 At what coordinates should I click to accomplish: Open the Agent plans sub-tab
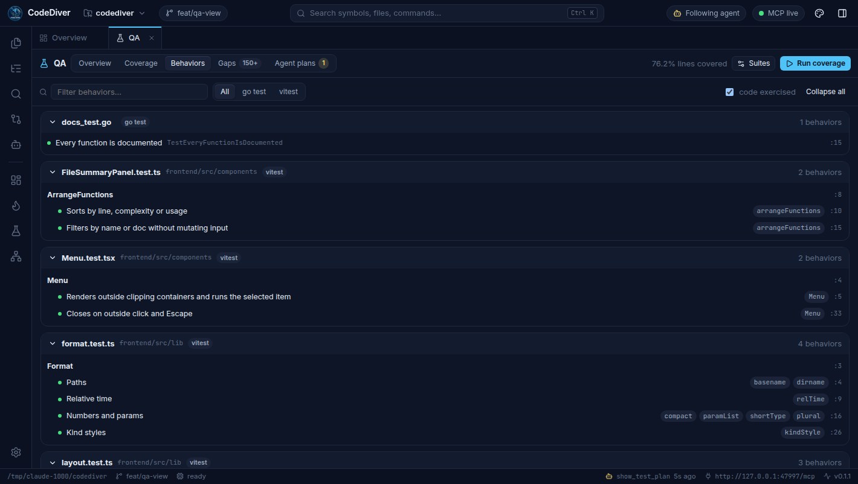point(301,63)
